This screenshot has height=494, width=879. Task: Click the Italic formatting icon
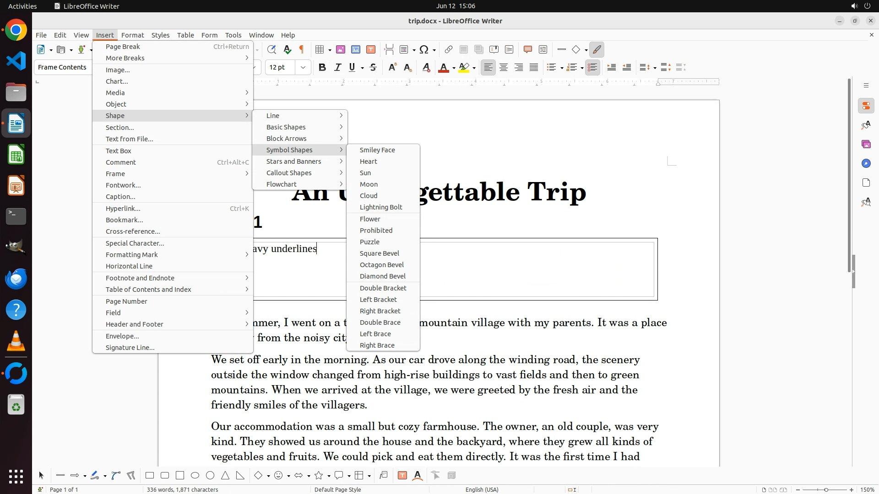pyautogui.click(x=337, y=68)
